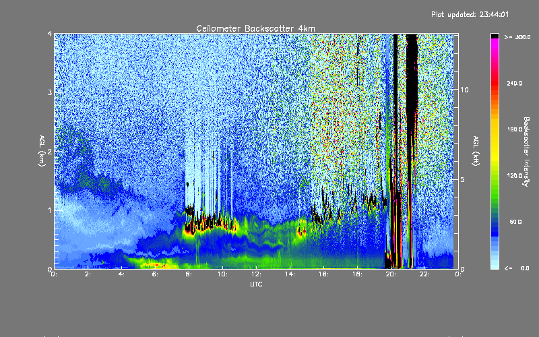This screenshot has height=337, width=539.
Task: Click the '2' km tick label on left axis
Action: pyautogui.click(x=50, y=151)
